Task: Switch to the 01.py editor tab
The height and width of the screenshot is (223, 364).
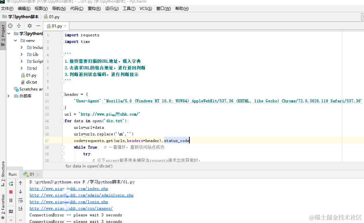Action: (x=57, y=26)
